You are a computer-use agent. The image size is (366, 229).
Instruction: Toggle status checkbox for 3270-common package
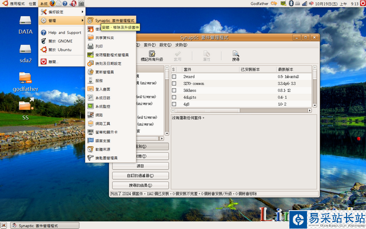[x=174, y=84]
